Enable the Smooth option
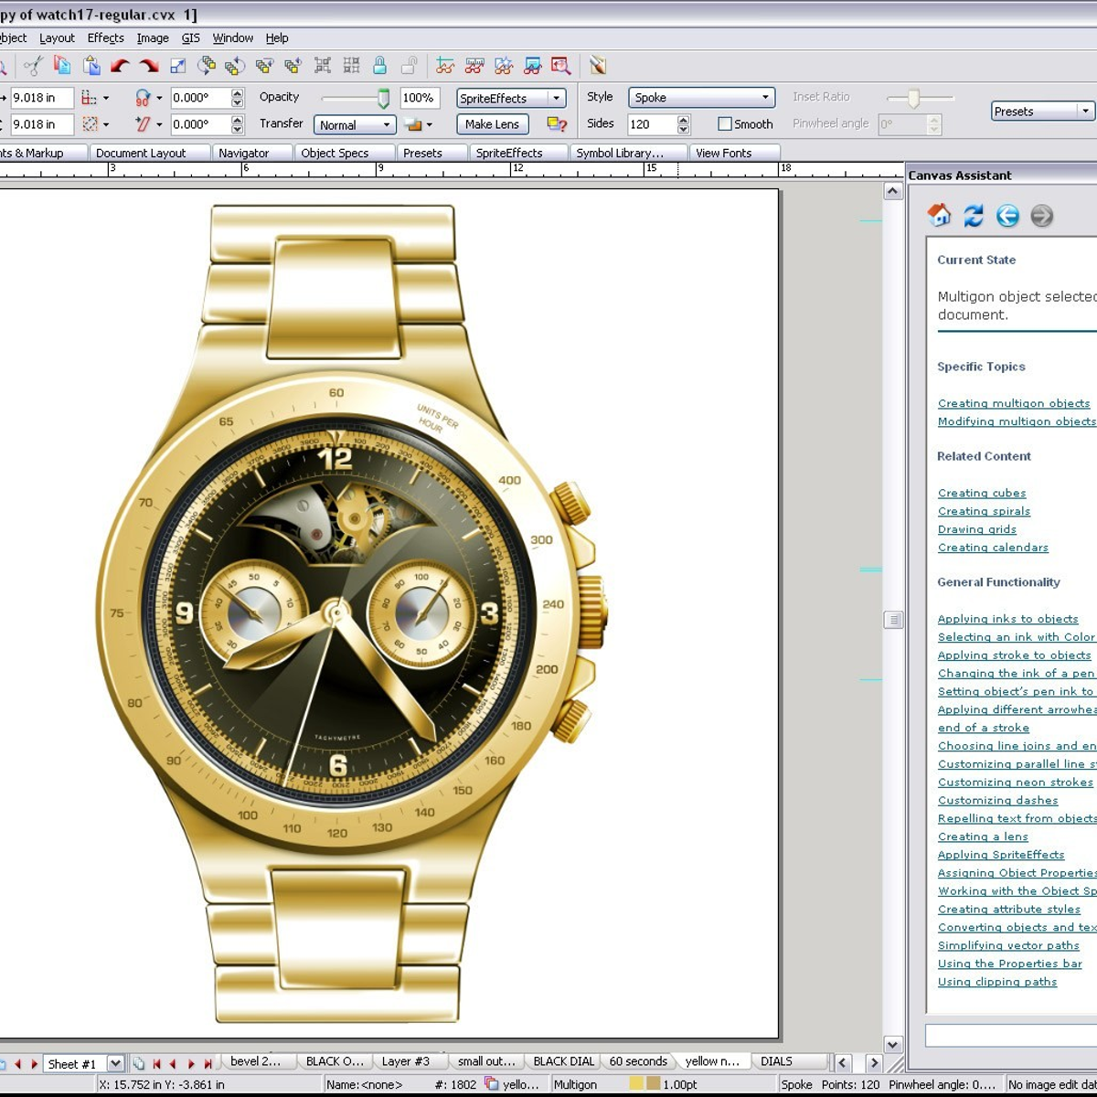The image size is (1097, 1097). pyautogui.click(x=724, y=123)
